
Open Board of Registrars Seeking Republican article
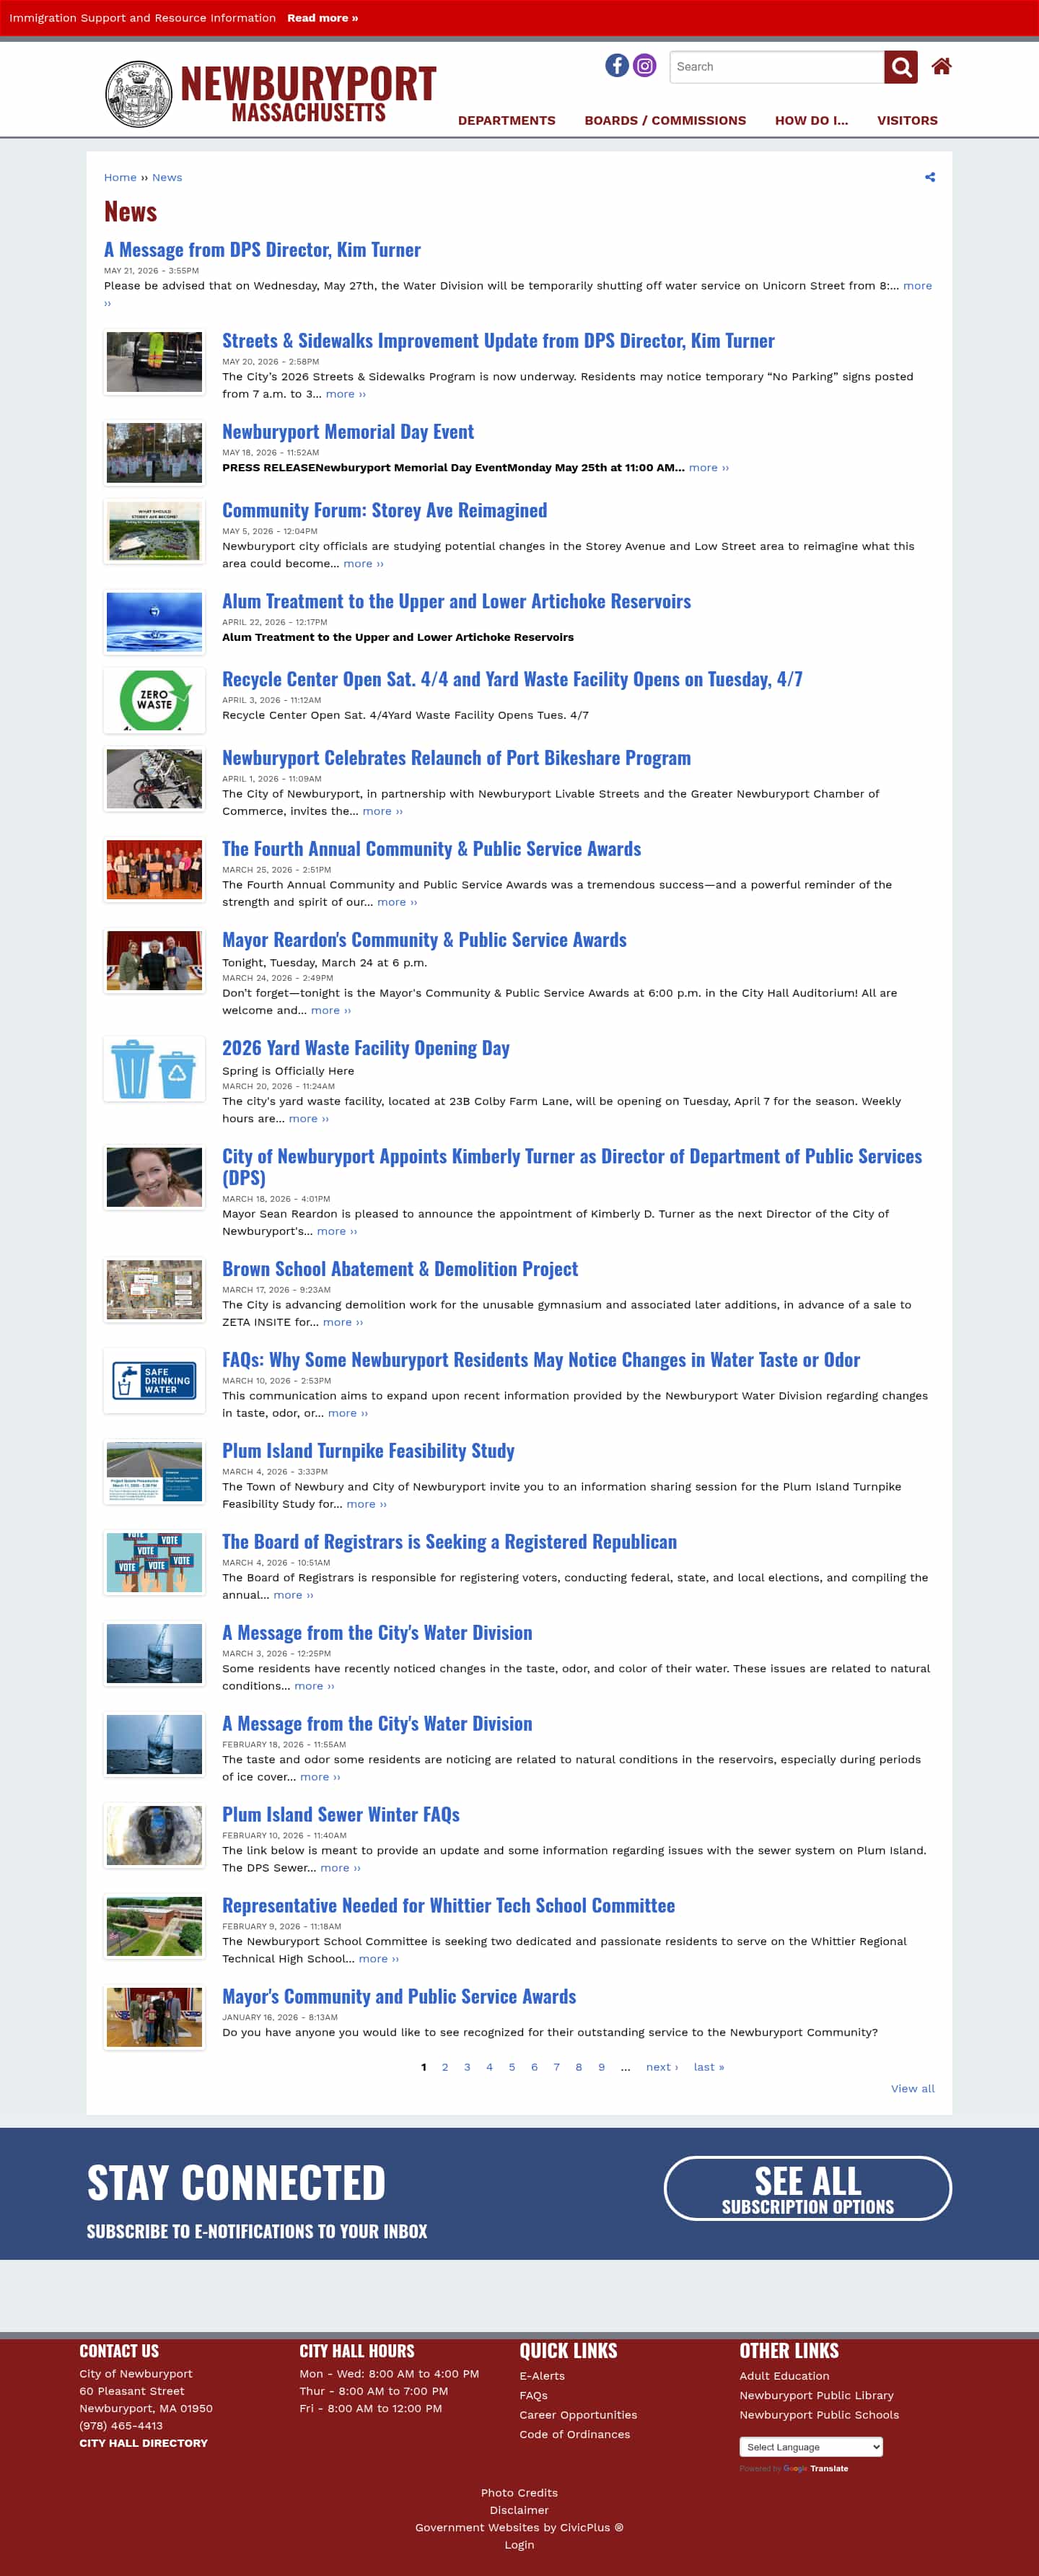(449, 1542)
